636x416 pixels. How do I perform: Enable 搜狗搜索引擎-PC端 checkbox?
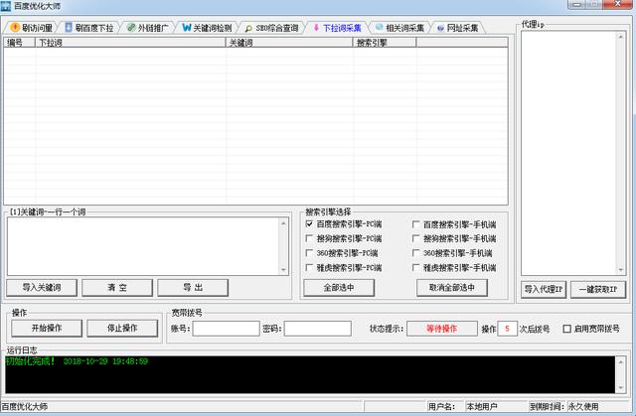pos(309,238)
